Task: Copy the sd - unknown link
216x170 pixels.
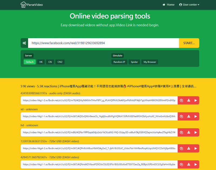Action: [181, 116]
